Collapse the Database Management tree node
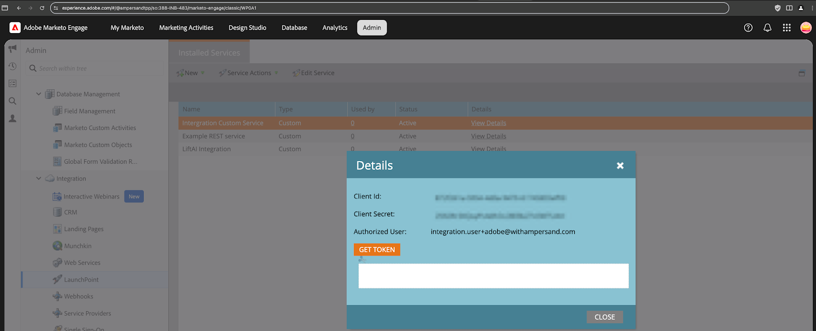This screenshot has width=816, height=331. [x=39, y=94]
